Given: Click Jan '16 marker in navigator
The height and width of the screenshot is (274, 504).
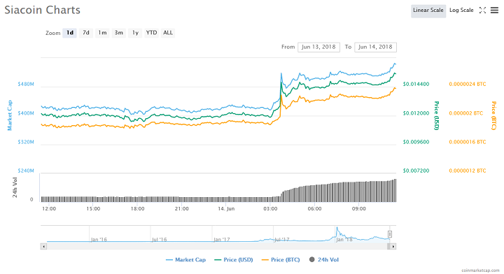Looking at the screenshot, I should (x=99, y=239).
